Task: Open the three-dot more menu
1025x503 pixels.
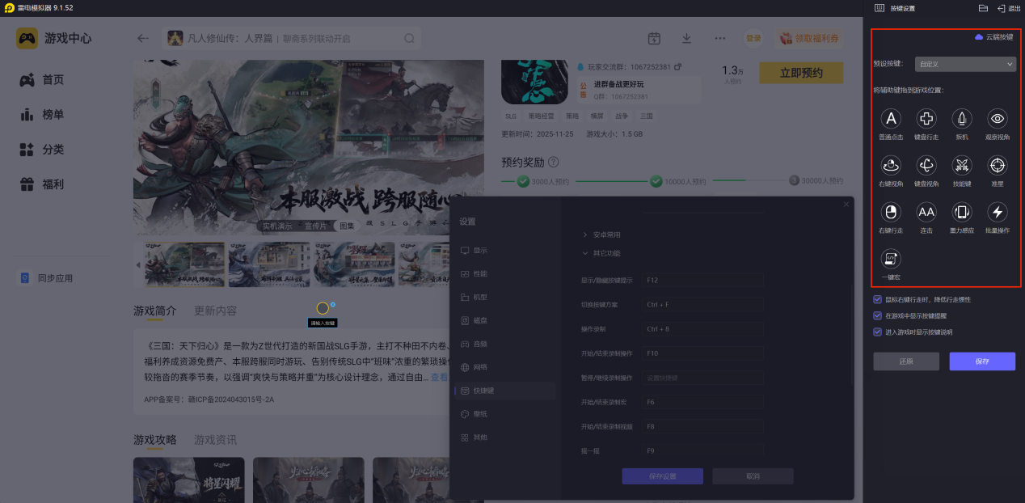Action: (x=719, y=38)
